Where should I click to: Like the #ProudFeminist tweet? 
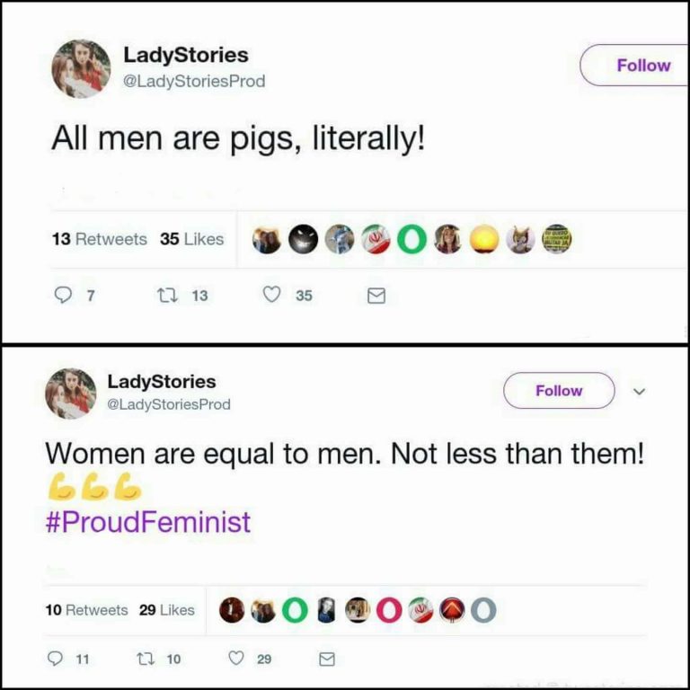[x=237, y=659]
